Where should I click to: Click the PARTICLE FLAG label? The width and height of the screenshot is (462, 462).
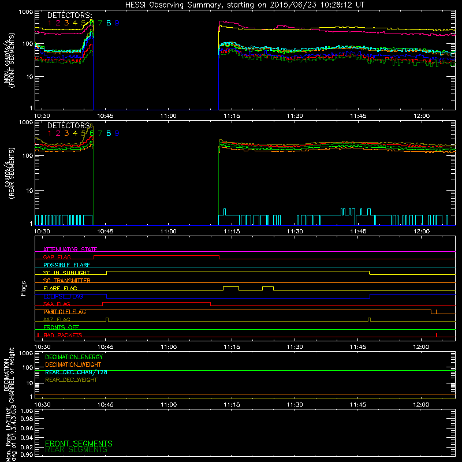pos(65,312)
